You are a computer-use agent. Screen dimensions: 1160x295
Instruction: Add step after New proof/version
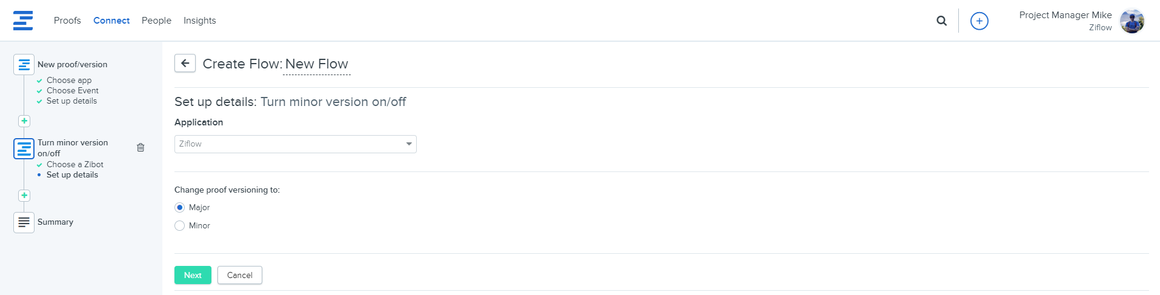[24, 121]
